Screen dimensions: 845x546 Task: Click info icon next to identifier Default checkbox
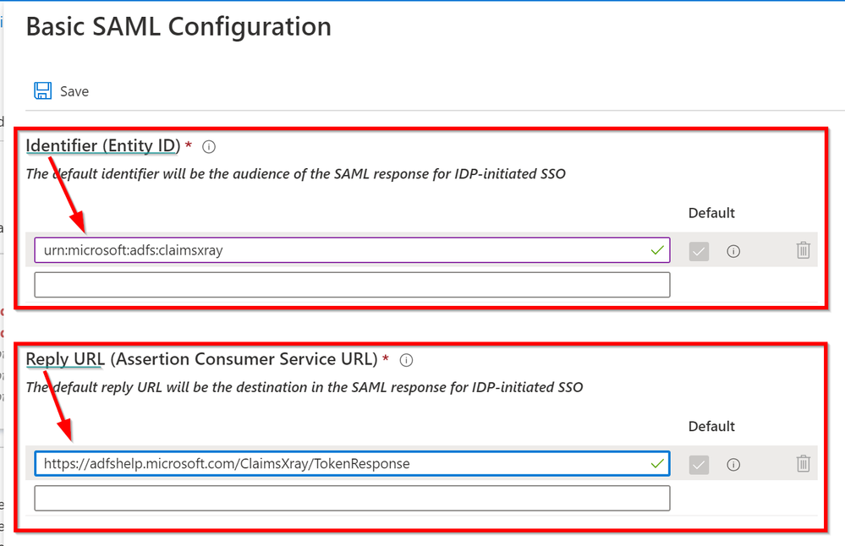[733, 251]
